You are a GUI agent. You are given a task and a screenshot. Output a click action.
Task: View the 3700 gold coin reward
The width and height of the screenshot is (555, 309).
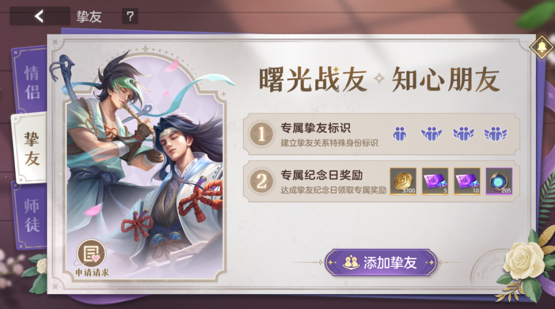coord(403,181)
